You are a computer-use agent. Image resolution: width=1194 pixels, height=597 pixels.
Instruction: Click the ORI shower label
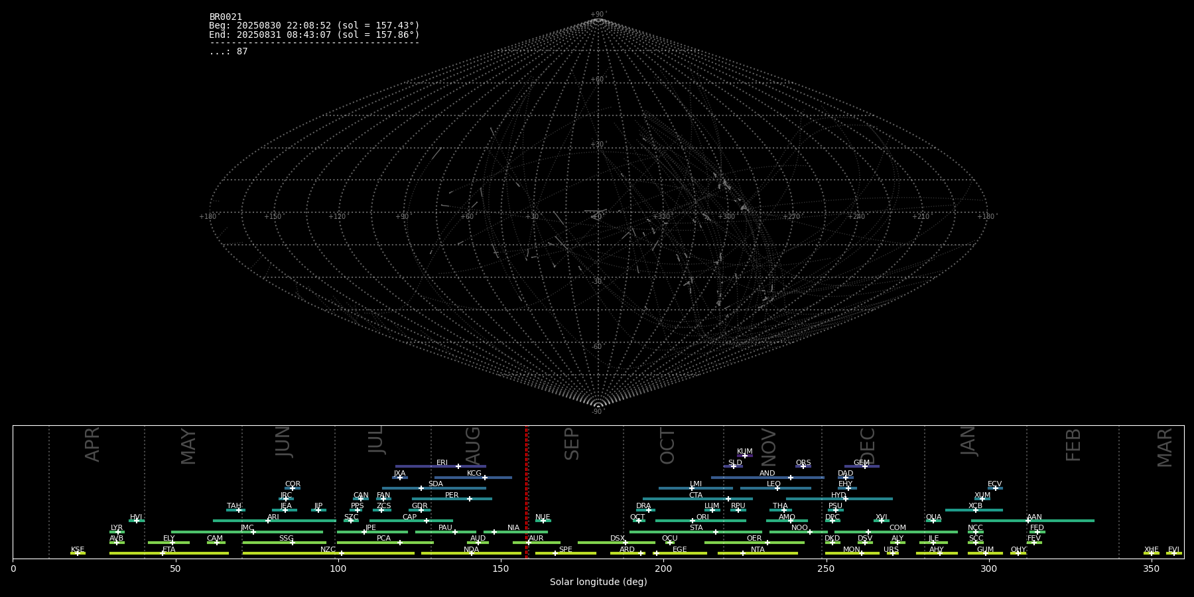(x=702, y=517)
